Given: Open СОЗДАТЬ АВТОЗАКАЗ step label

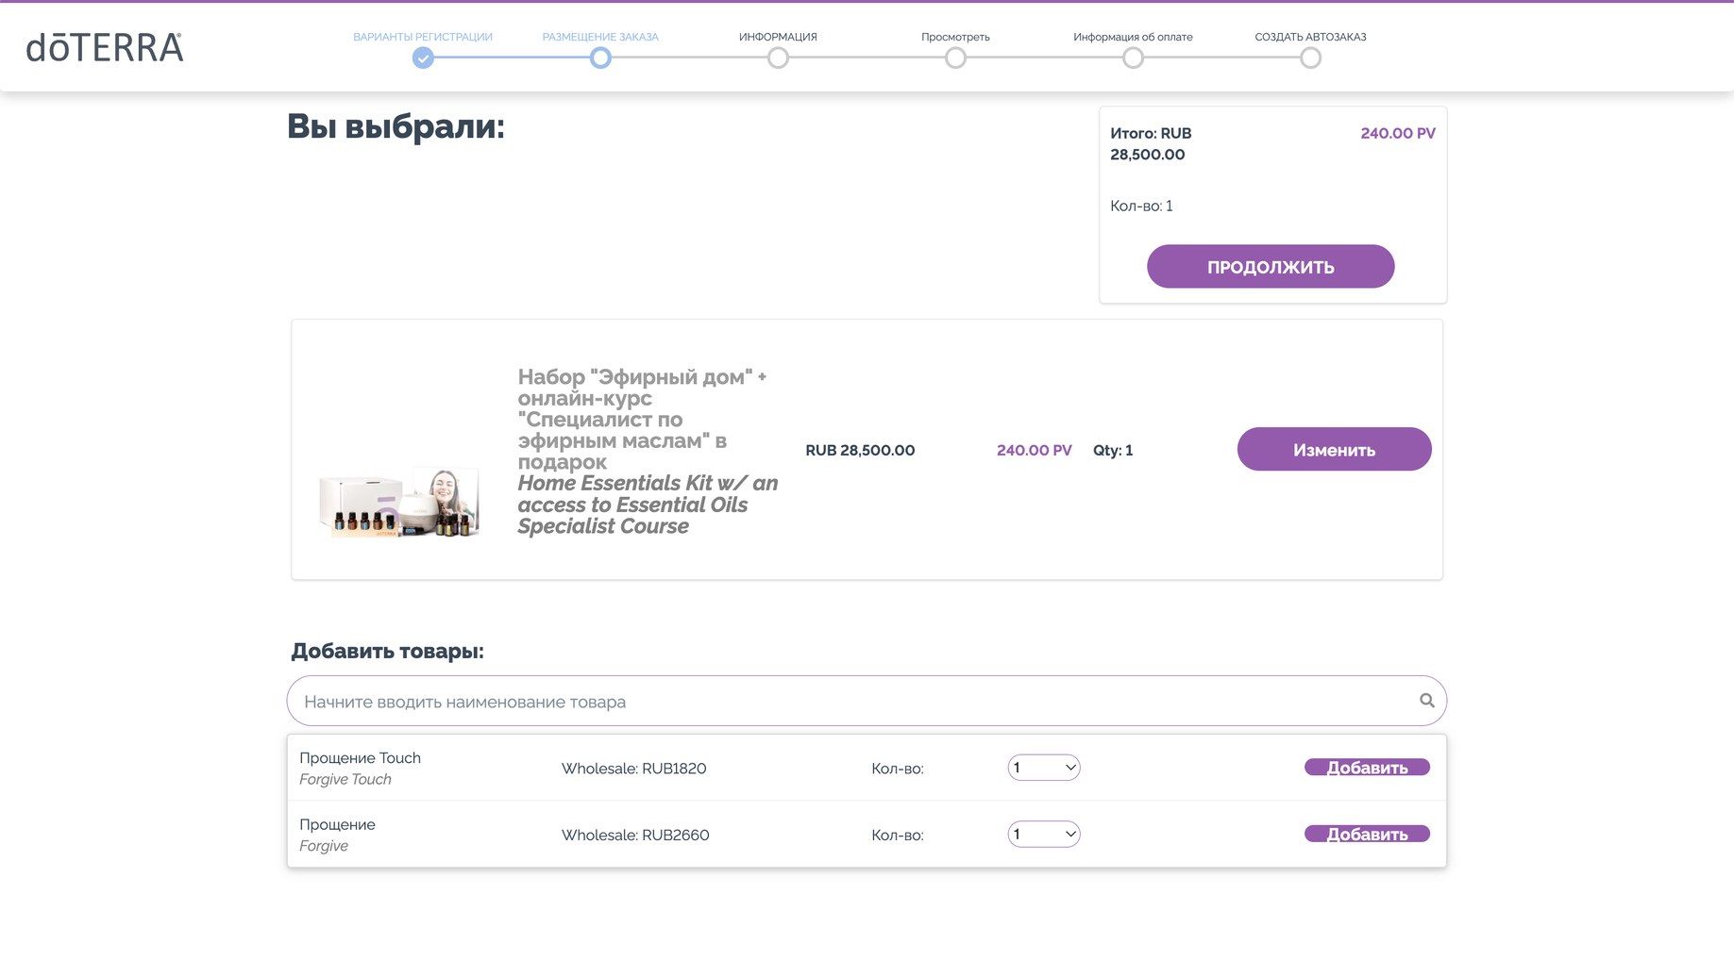Looking at the screenshot, I should point(1310,37).
